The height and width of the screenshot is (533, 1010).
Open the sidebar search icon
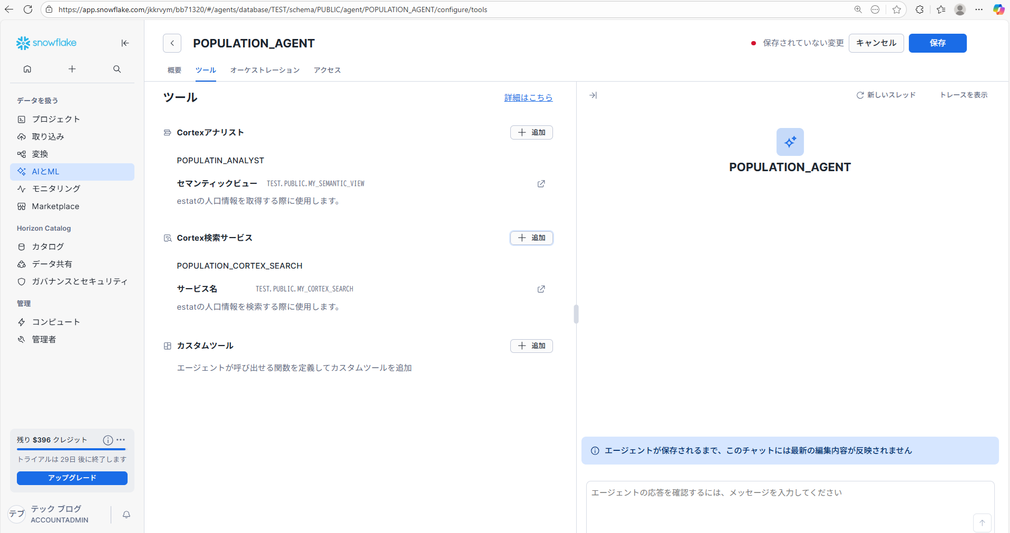(x=117, y=69)
